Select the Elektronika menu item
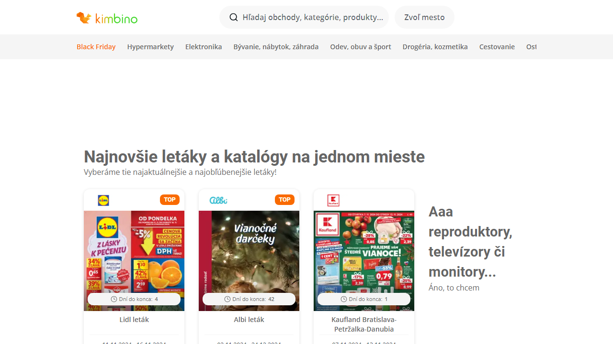Screen dimensions: 613x344 (204, 47)
